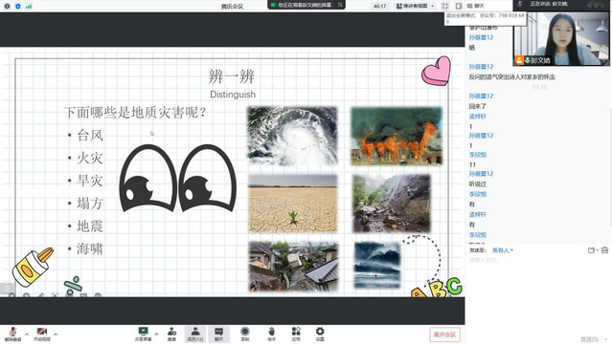612x344 pixels.
Task: Open video options arrow beside camera
Action: point(56,333)
